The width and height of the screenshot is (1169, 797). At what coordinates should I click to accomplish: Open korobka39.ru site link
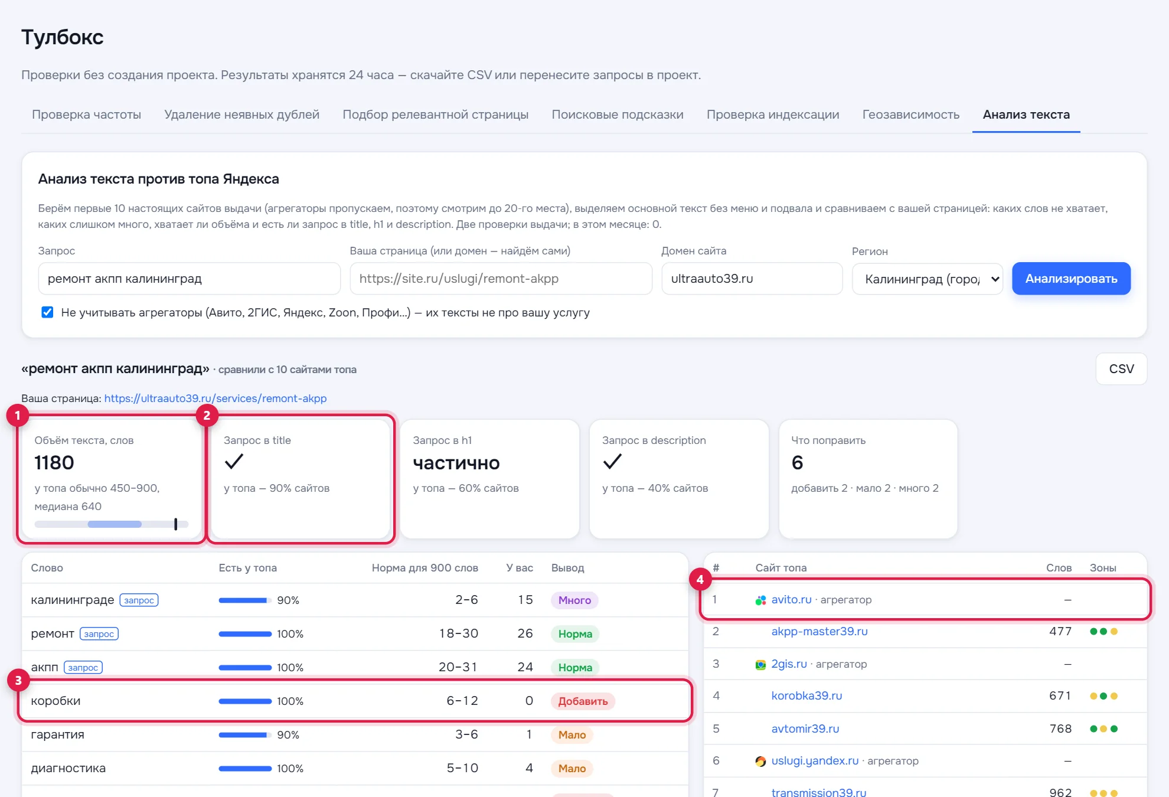point(806,695)
